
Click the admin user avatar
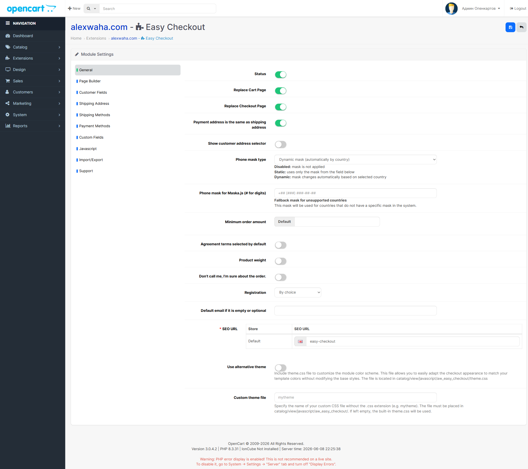coord(451,9)
